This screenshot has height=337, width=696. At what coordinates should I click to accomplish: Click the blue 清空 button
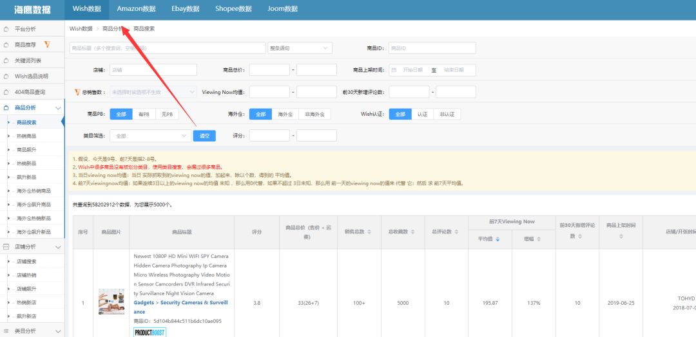click(204, 136)
